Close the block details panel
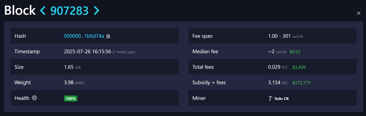 [x=359, y=13]
